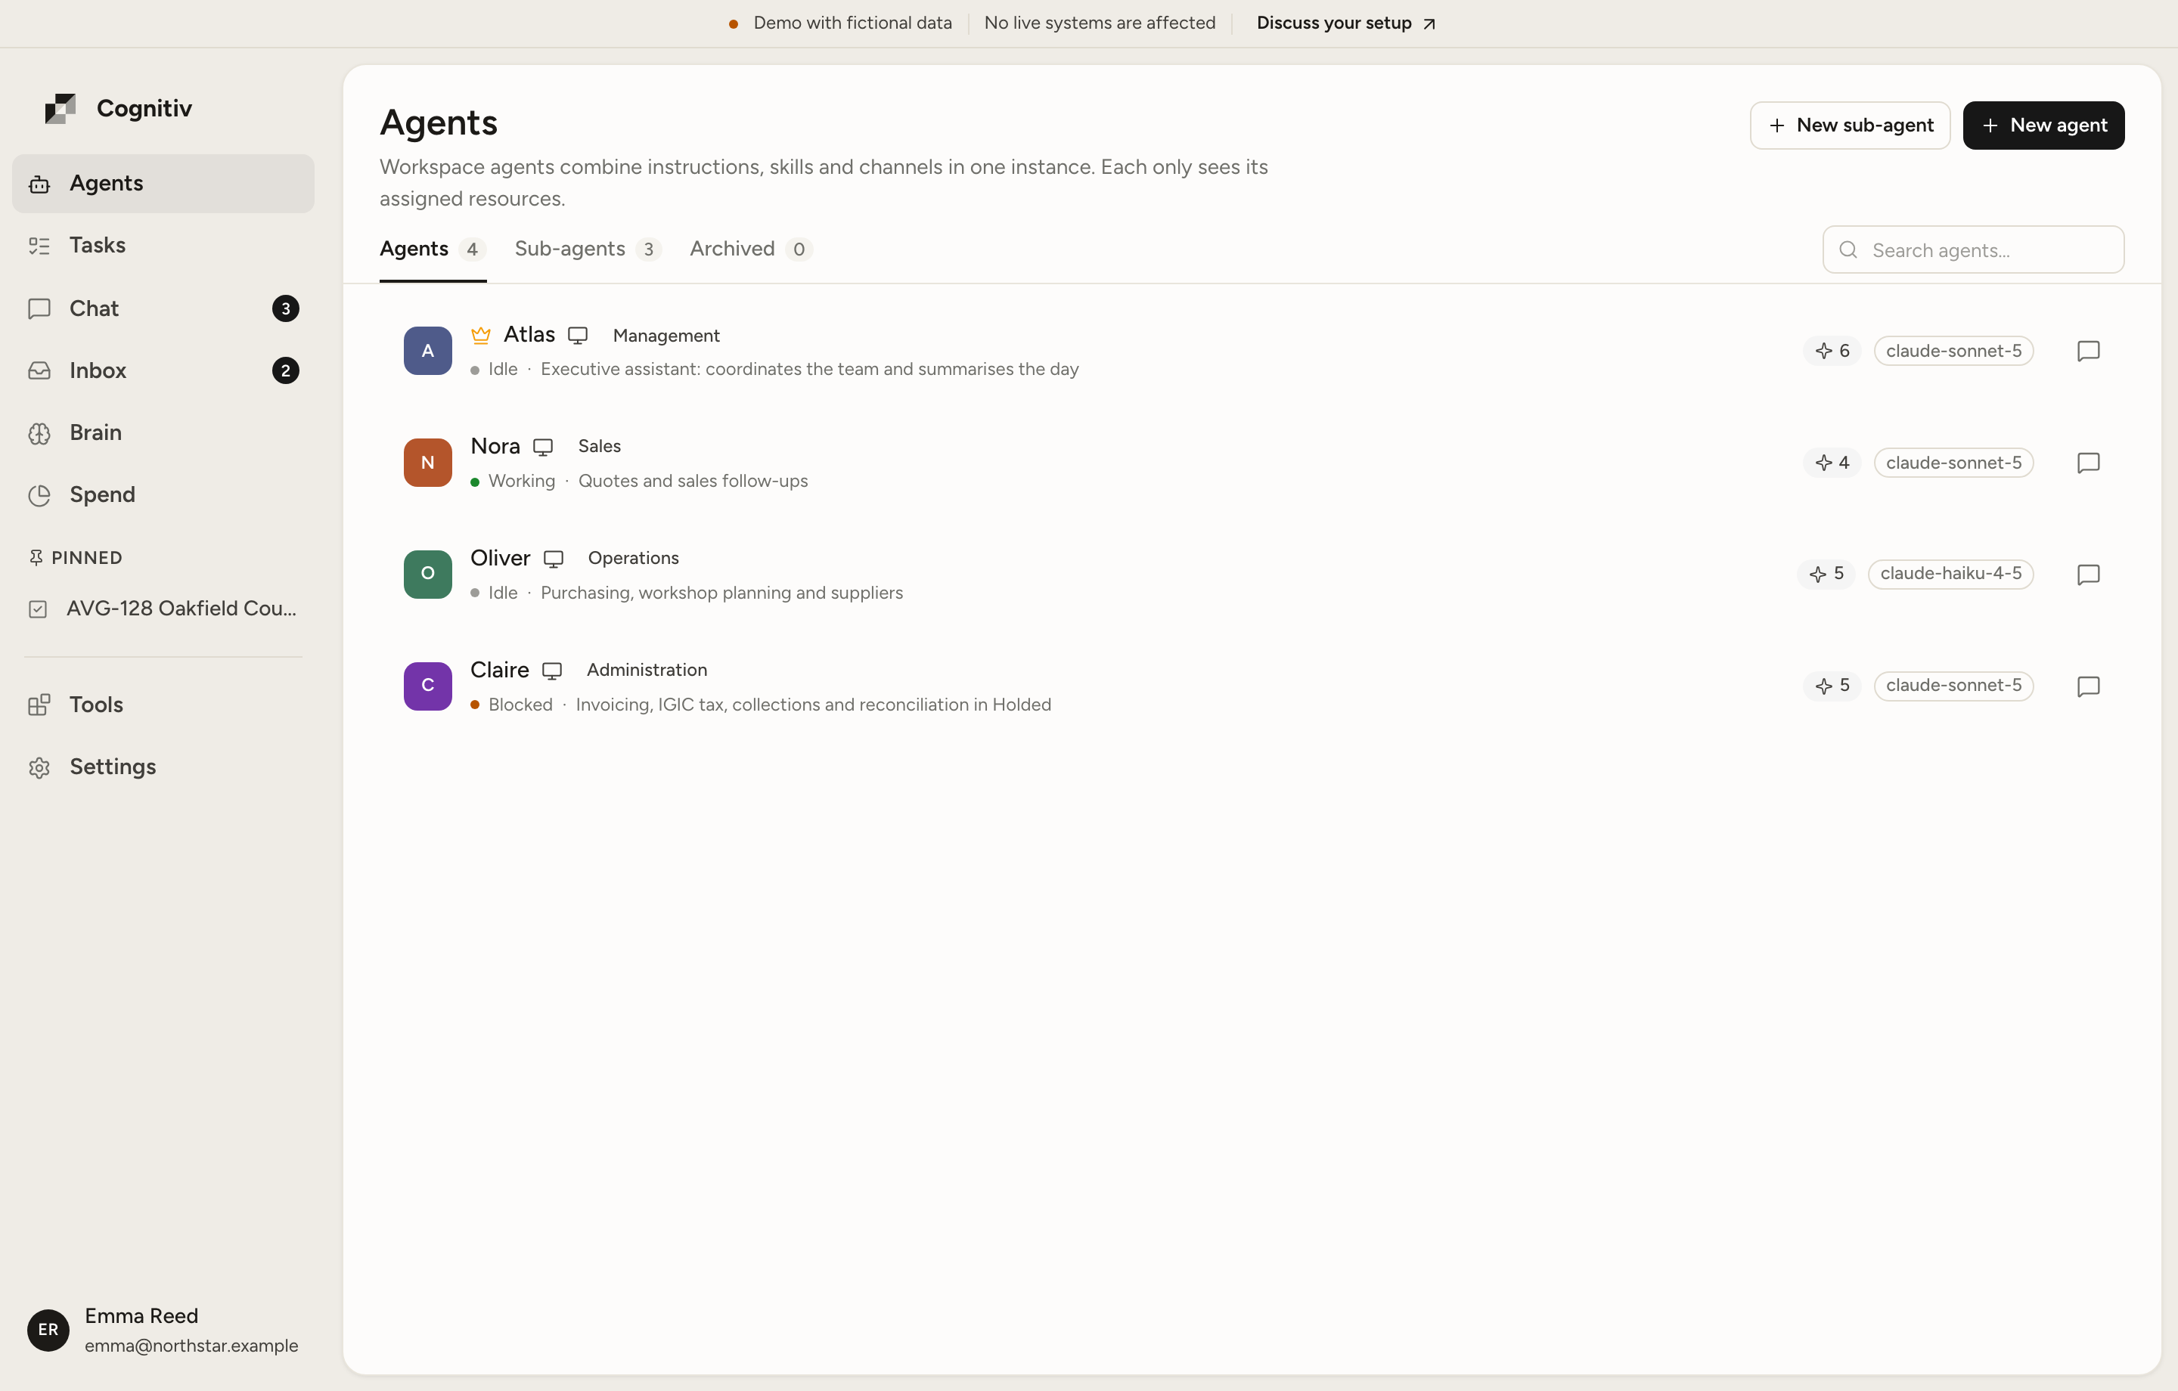Open Inbox in the sidebar
Image resolution: width=2178 pixels, height=1391 pixels.
tap(163, 371)
